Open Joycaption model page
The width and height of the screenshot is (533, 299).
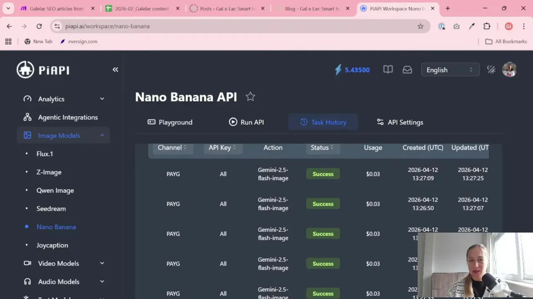click(x=52, y=245)
